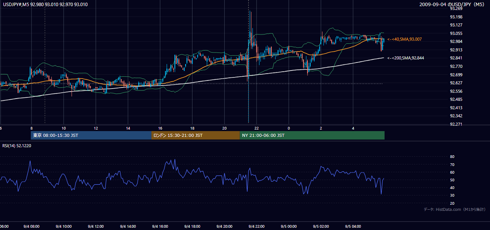Click the 200 SMA label reading 92.844
This screenshot has height=230, width=490.
[406, 58]
